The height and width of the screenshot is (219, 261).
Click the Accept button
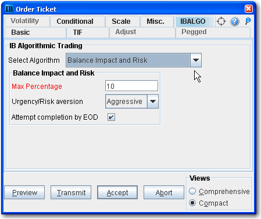(117, 192)
